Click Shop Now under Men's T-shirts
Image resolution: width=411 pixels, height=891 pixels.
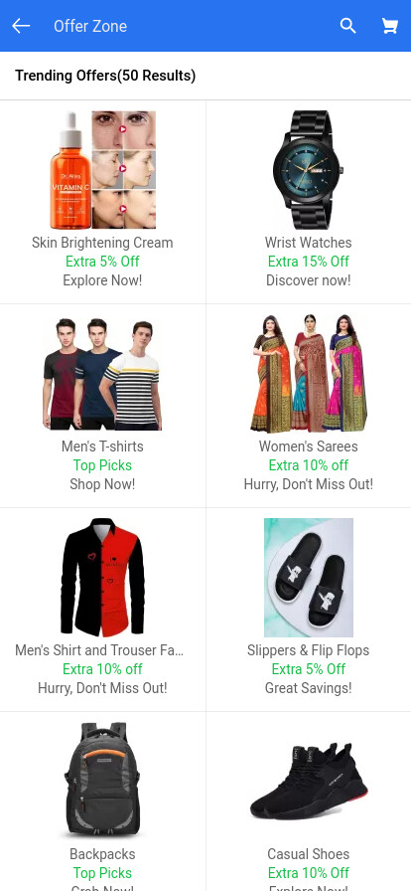point(103,484)
